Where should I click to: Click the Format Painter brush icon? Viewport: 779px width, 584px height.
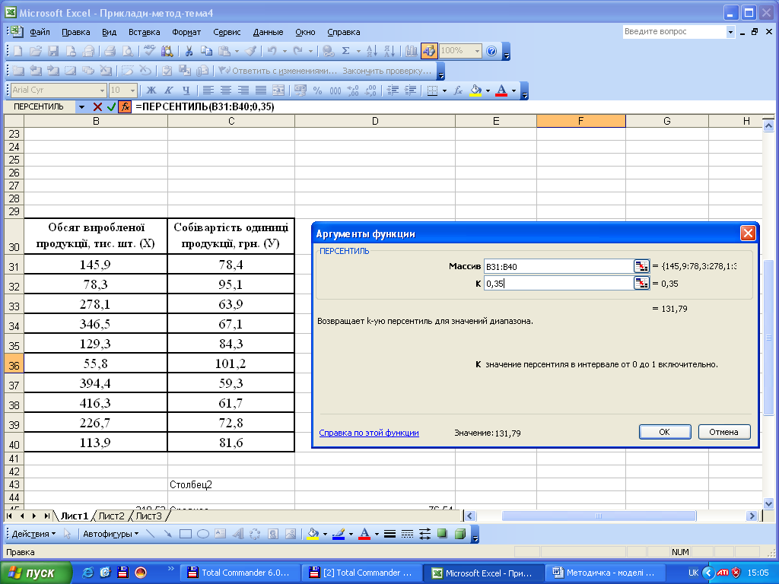pyautogui.click(x=251, y=51)
